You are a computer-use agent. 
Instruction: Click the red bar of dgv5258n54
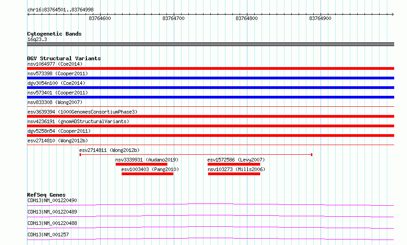pos(210,136)
